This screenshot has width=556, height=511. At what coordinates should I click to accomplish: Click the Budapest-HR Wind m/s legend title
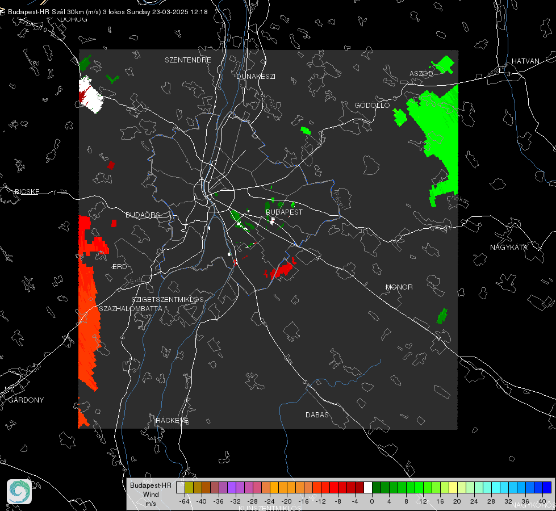[151, 494]
